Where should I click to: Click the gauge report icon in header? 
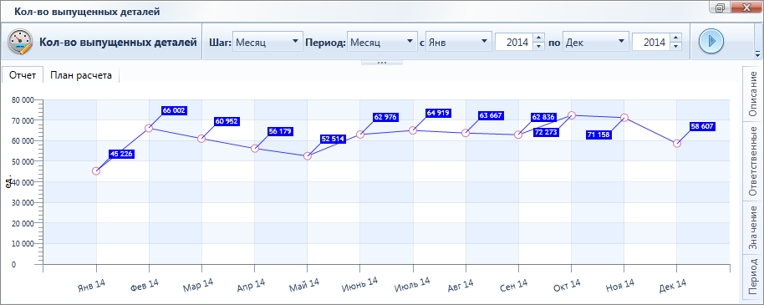pyautogui.click(x=20, y=42)
